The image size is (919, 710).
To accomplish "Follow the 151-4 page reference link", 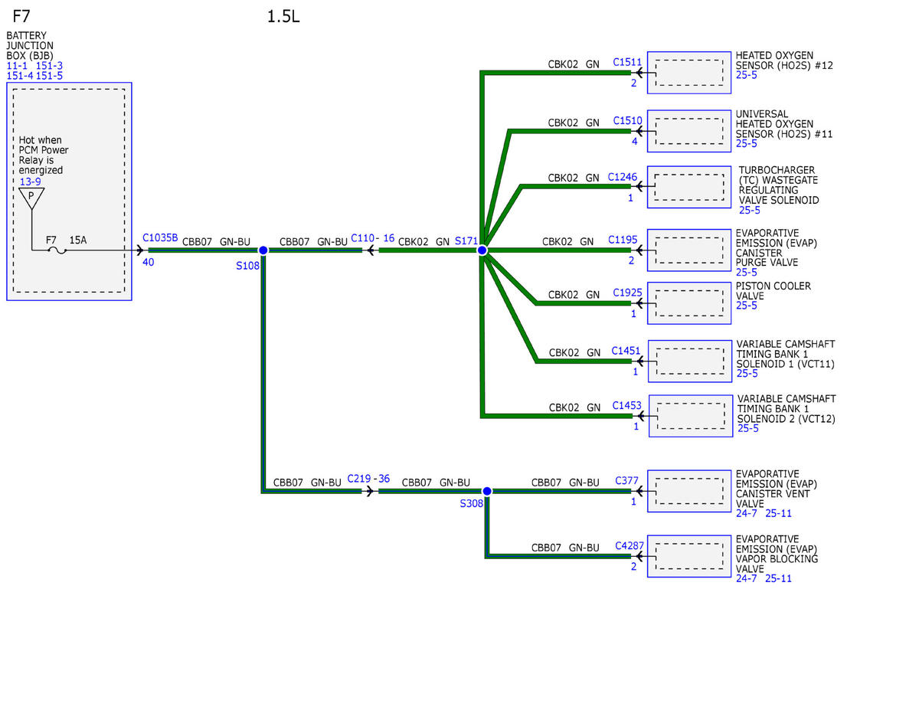I will click(x=20, y=76).
